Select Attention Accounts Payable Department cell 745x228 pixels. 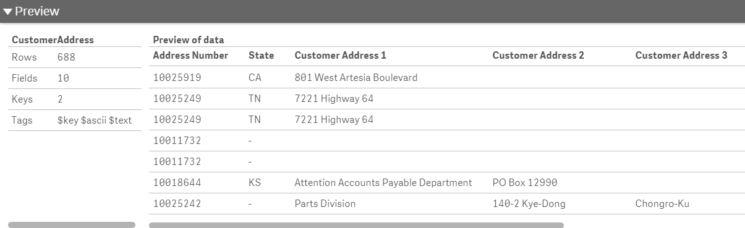[x=383, y=182]
